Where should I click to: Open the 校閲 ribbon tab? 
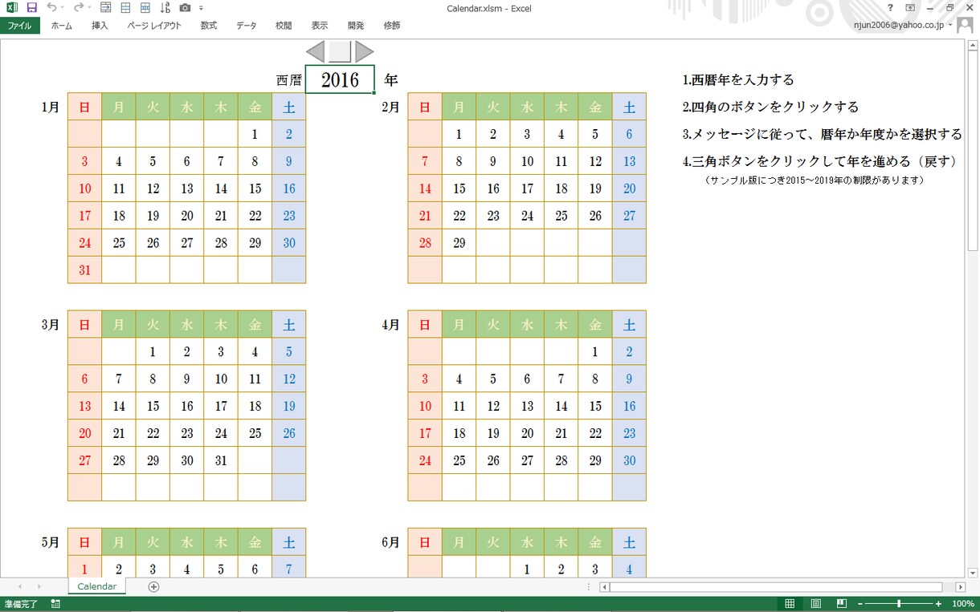tap(284, 26)
